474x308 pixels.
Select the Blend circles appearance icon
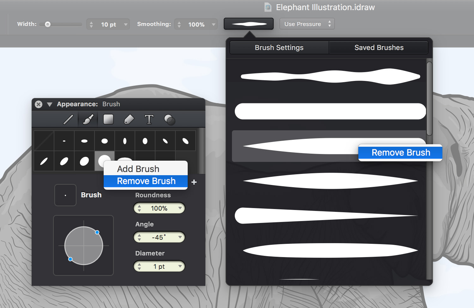[170, 120]
